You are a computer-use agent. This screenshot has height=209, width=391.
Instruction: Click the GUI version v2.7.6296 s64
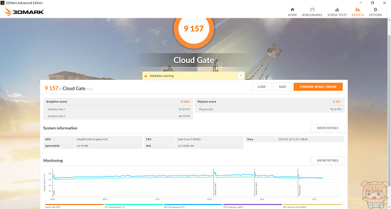186,146
